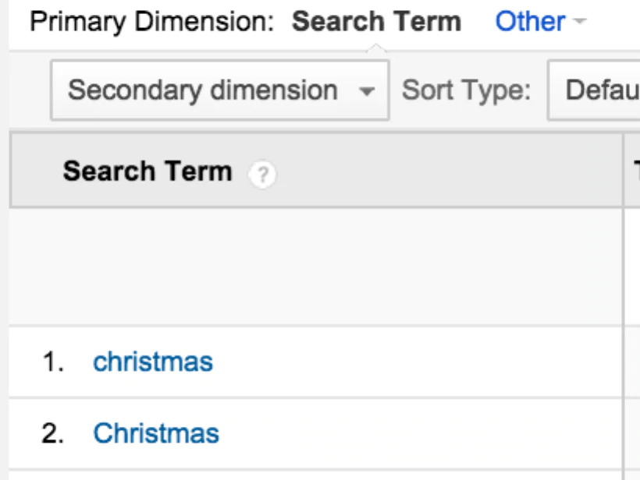Viewport: 640px width, 480px height.
Task: Open the capitalized Christmas search term
Action: click(156, 433)
